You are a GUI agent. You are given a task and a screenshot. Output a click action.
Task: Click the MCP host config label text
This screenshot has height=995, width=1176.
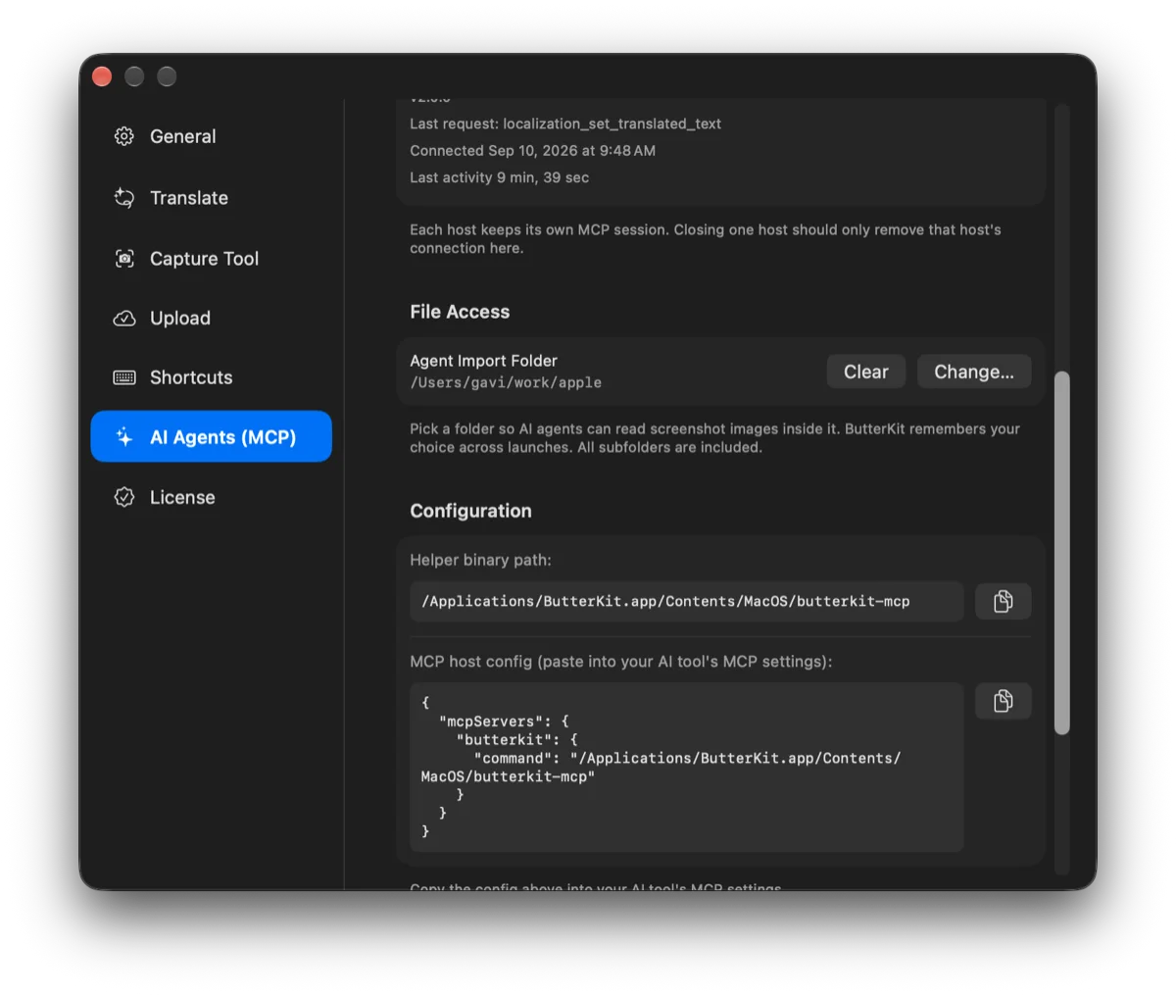click(620, 662)
